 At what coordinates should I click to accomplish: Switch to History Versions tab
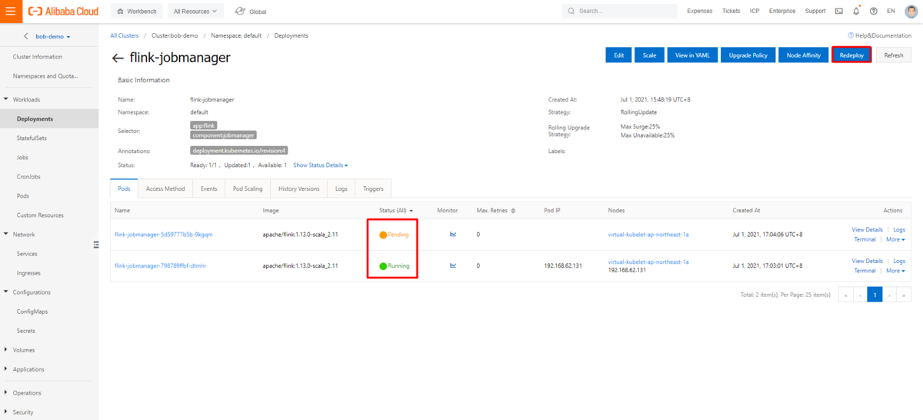point(298,188)
